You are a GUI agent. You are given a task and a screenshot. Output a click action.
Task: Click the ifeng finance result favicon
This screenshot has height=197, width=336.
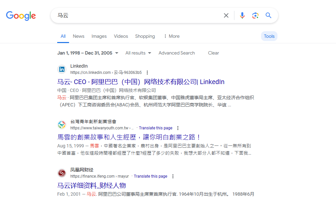click(62, 173)
